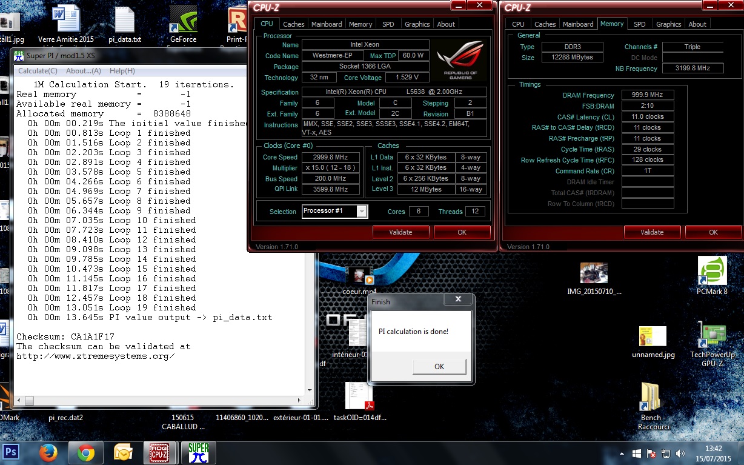
Task: Open Verre Amitie 2015 Word document
Action: coord(66,25)
